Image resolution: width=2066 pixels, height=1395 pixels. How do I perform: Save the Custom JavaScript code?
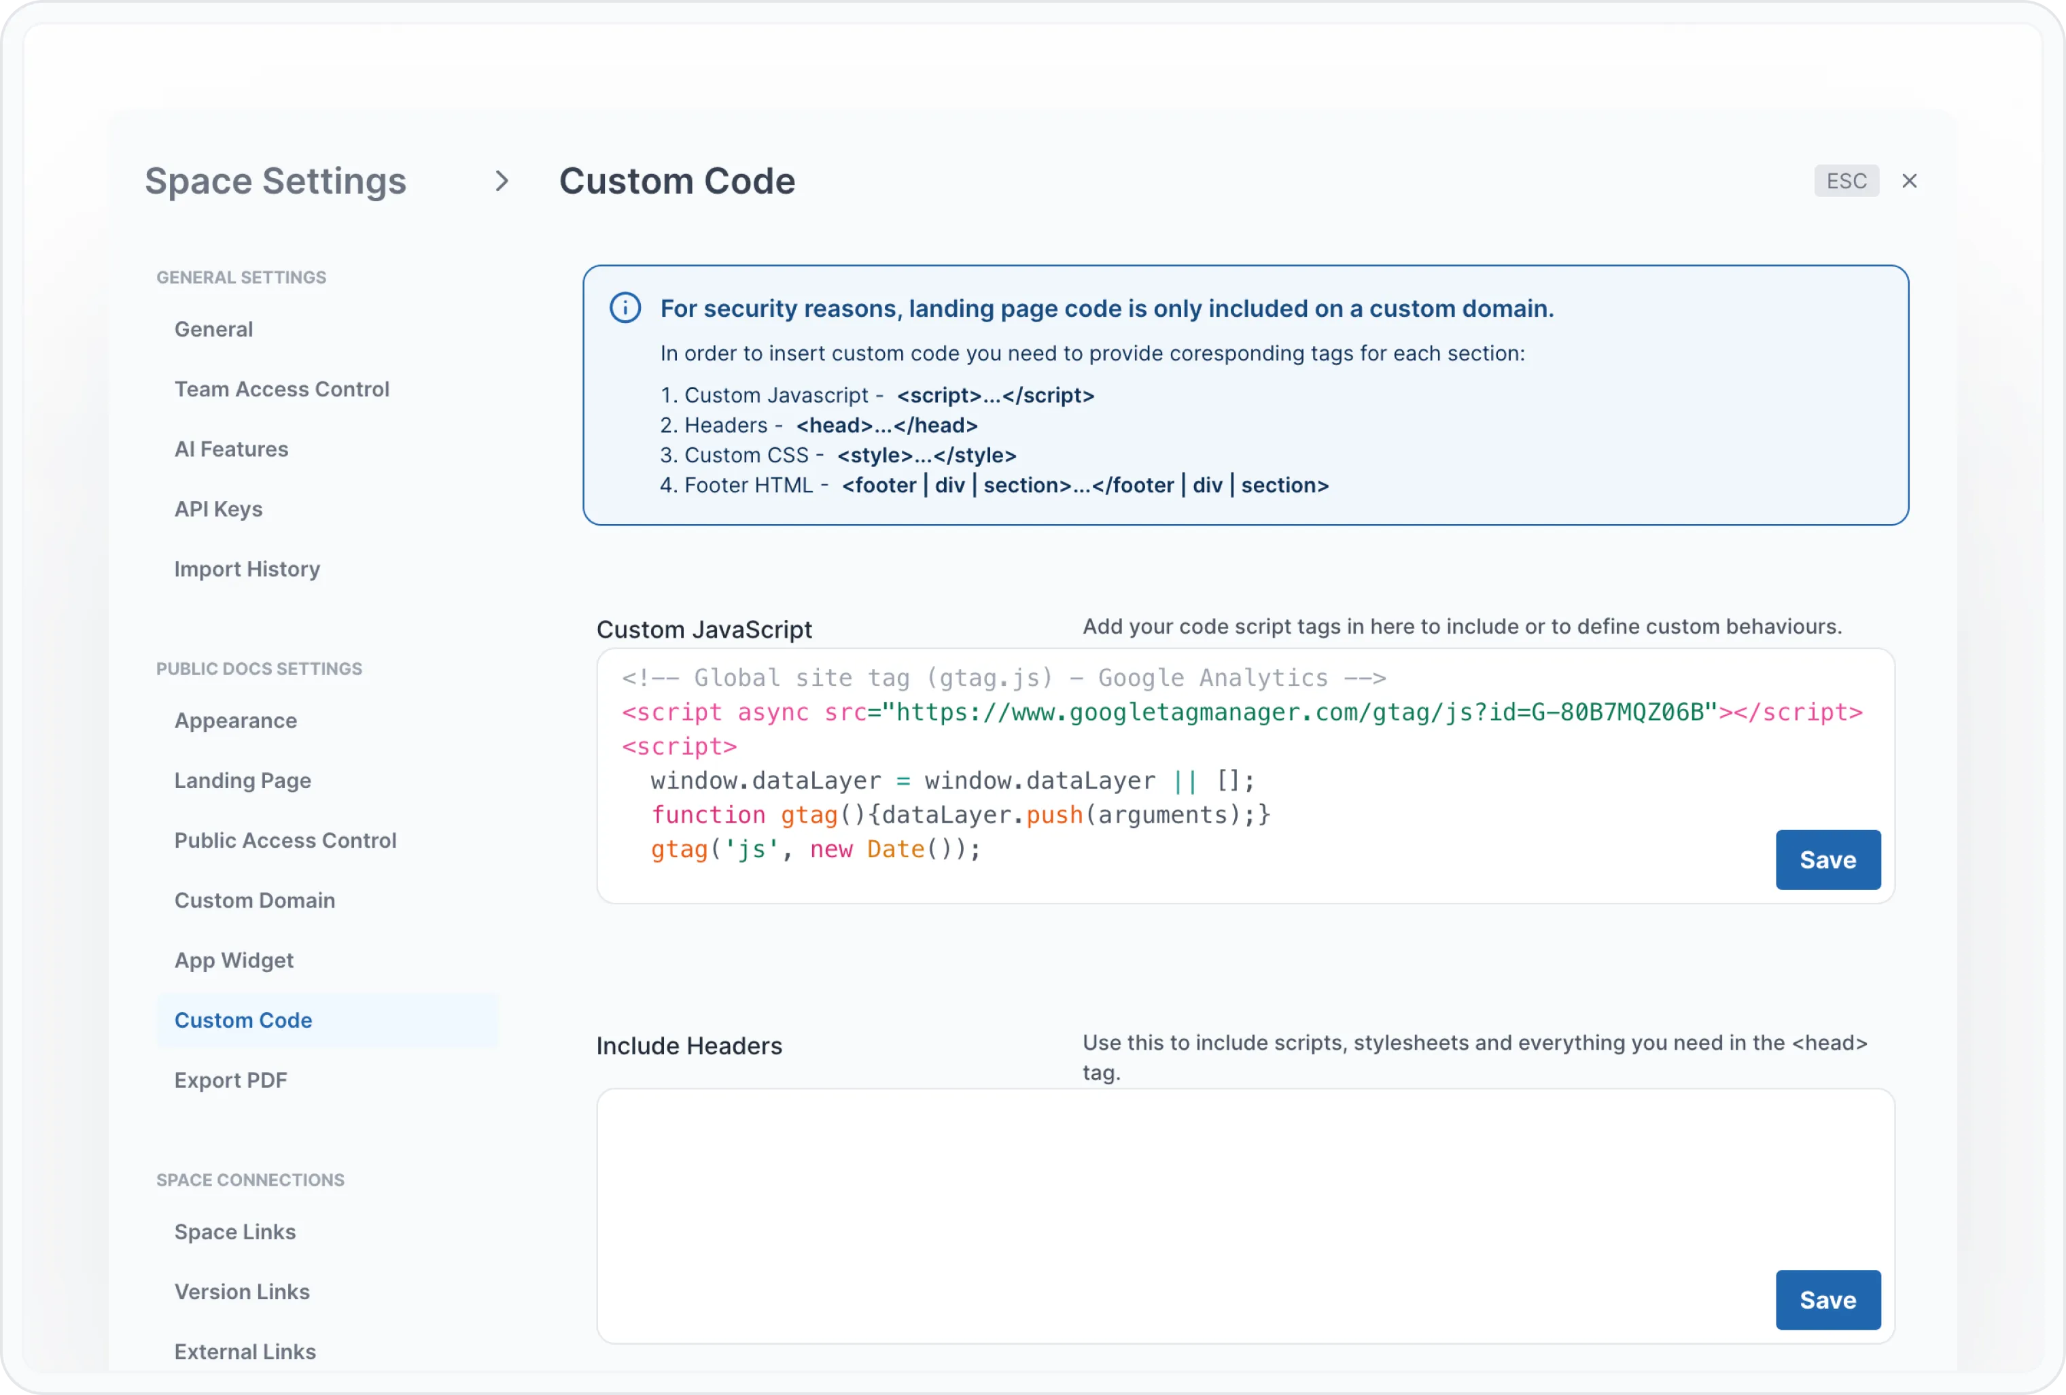click(1827, 861)
